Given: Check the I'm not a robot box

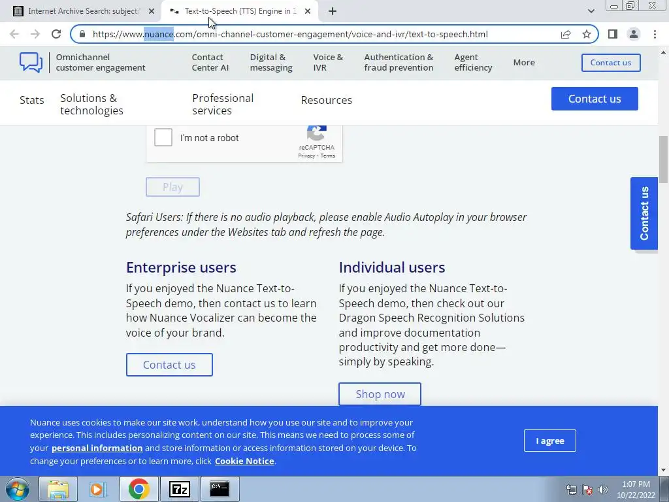Looking at the screenshot, I should pos(163,137).
